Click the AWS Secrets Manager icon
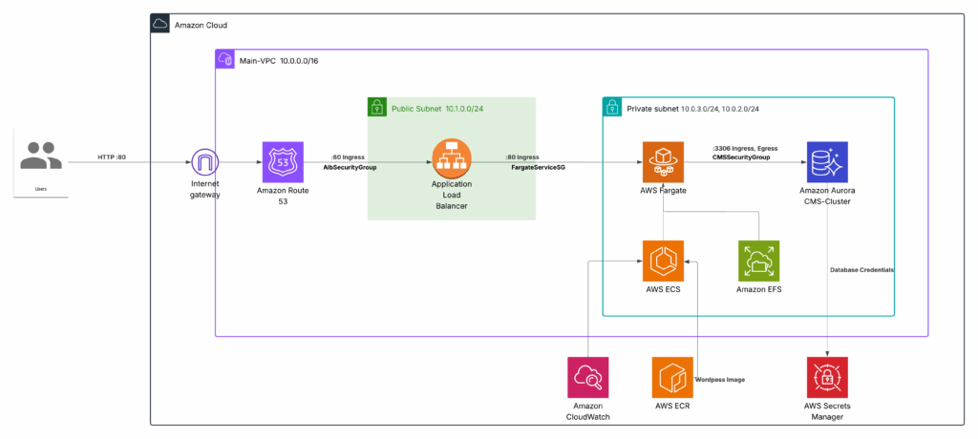Image resolution: width=978 pixels, height=439 pixels. pyautogui.click(x=827, y=377)
